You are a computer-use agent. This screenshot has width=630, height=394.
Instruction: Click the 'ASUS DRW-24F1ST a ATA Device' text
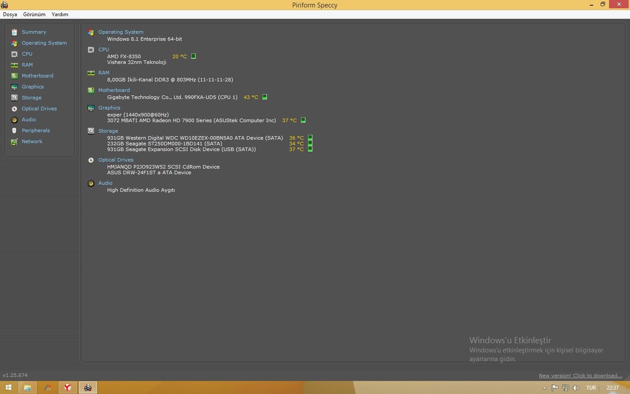(149, 172)
